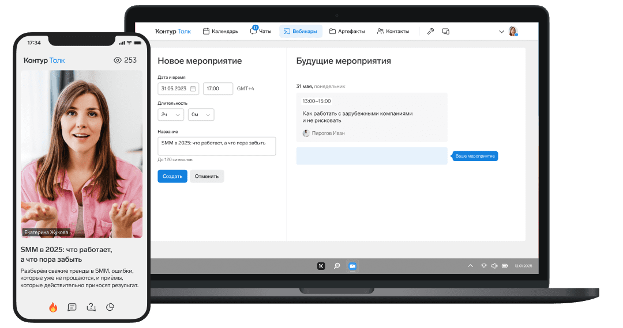Viewport: 623px width, 328px height.
Task: Click the wrench settings icon in top bar
Action: click(430, 32)
